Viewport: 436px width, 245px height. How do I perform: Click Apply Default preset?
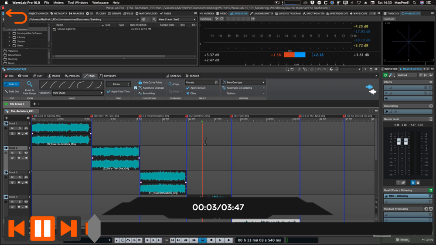[x=196, y=87]
